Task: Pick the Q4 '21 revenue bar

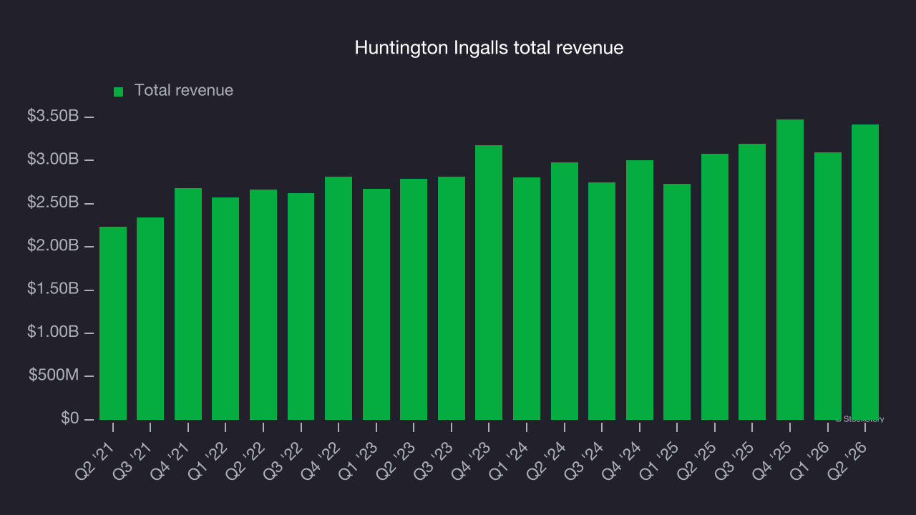Action: 188,304
